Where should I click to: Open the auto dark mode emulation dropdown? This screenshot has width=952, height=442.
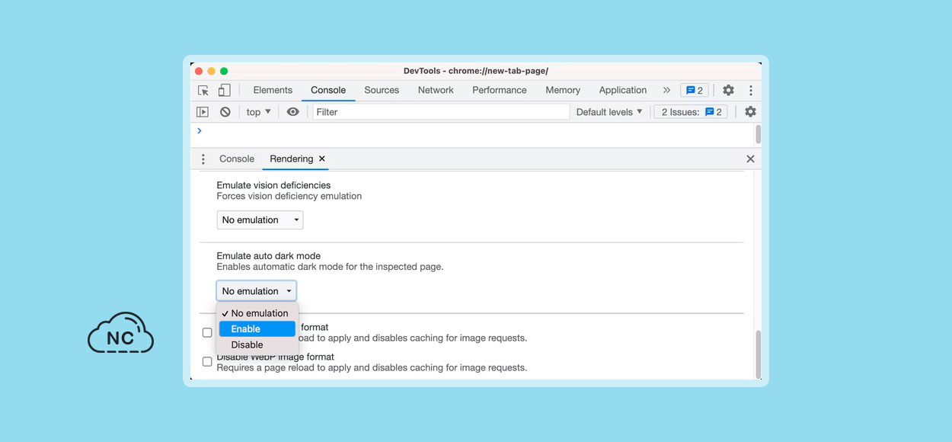[x=256, y=291]
